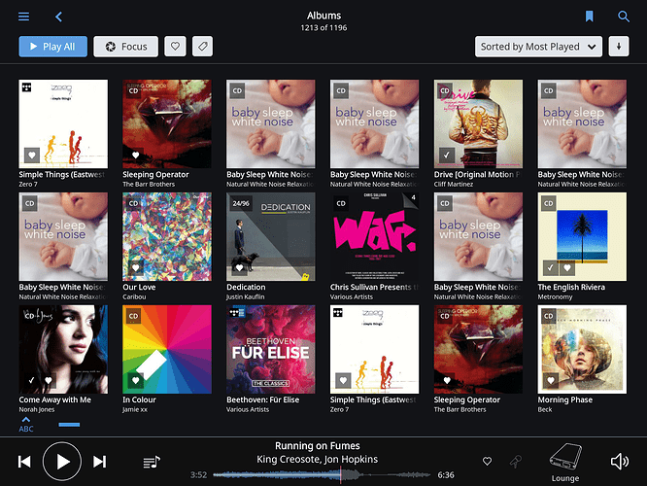Open Beethoven: Für Elise album cover

coord(271,349)
